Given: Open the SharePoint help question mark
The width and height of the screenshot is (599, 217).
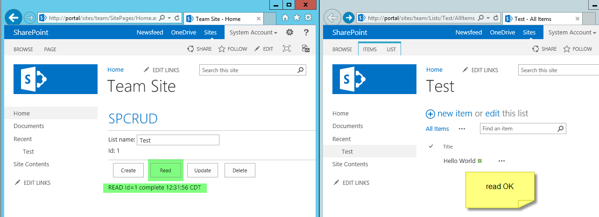Looking at the screenshot, I should coord(306,32).
